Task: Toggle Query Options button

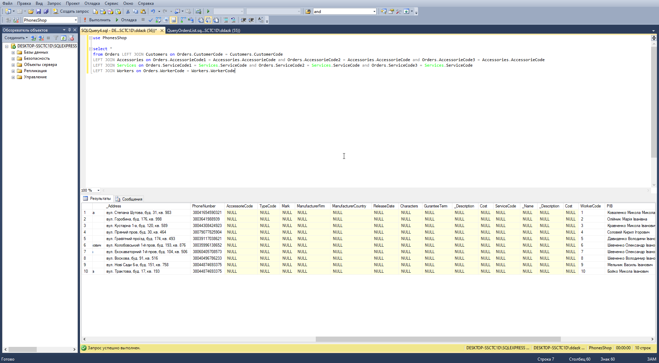Action: pos(166,20)
